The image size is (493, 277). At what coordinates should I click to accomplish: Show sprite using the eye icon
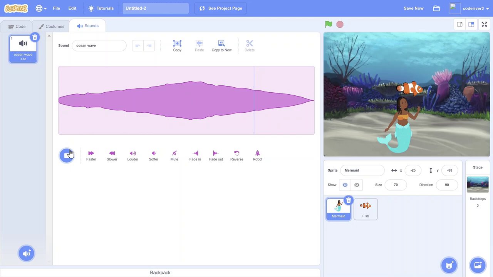pos(345,185)
